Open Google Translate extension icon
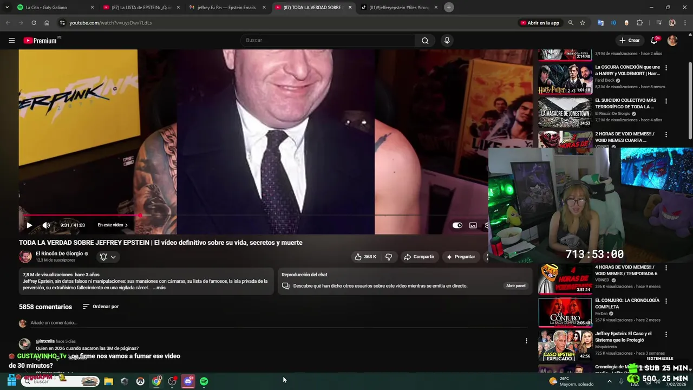Viewport: 693px width, 390px height. 600,23
